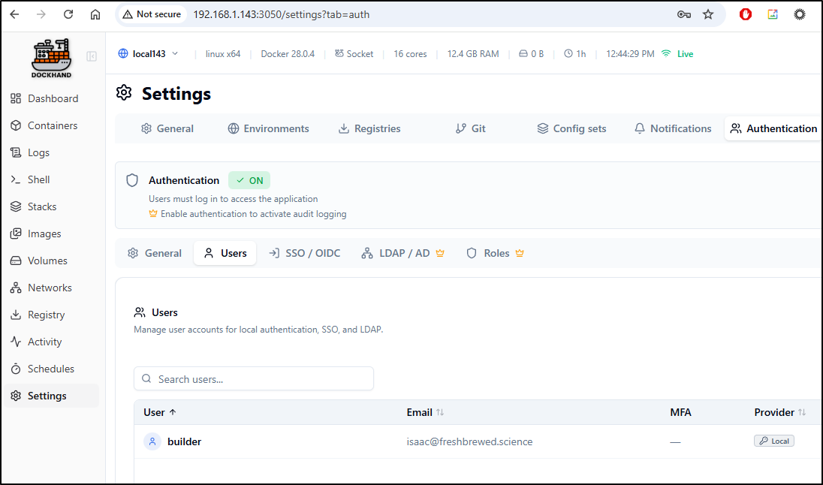The image size is (823, 485).
Task: Collapse the sidebar with the panel icon
Action: [x=92, y=56]
